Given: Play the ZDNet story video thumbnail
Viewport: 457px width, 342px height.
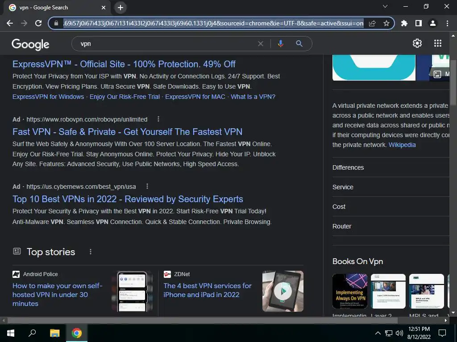Looking at the screenshot, I should 283,291.
